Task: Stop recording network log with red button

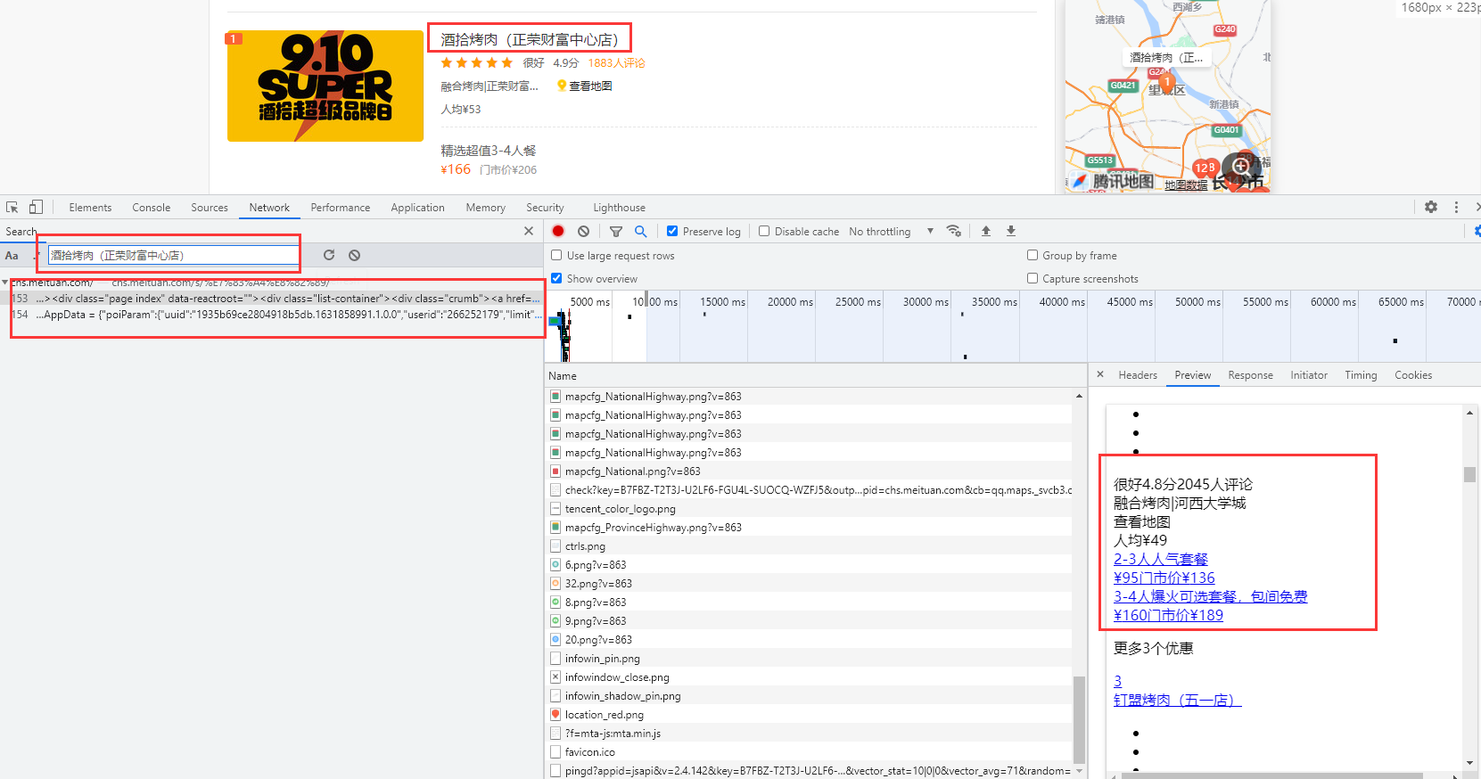Action: pyautogui.click(x=558, y=231)
